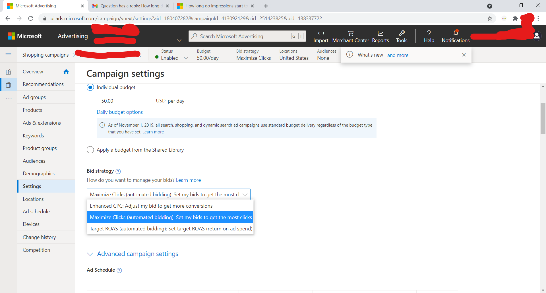Open Merchant Center cart icon

click(351, 33)
